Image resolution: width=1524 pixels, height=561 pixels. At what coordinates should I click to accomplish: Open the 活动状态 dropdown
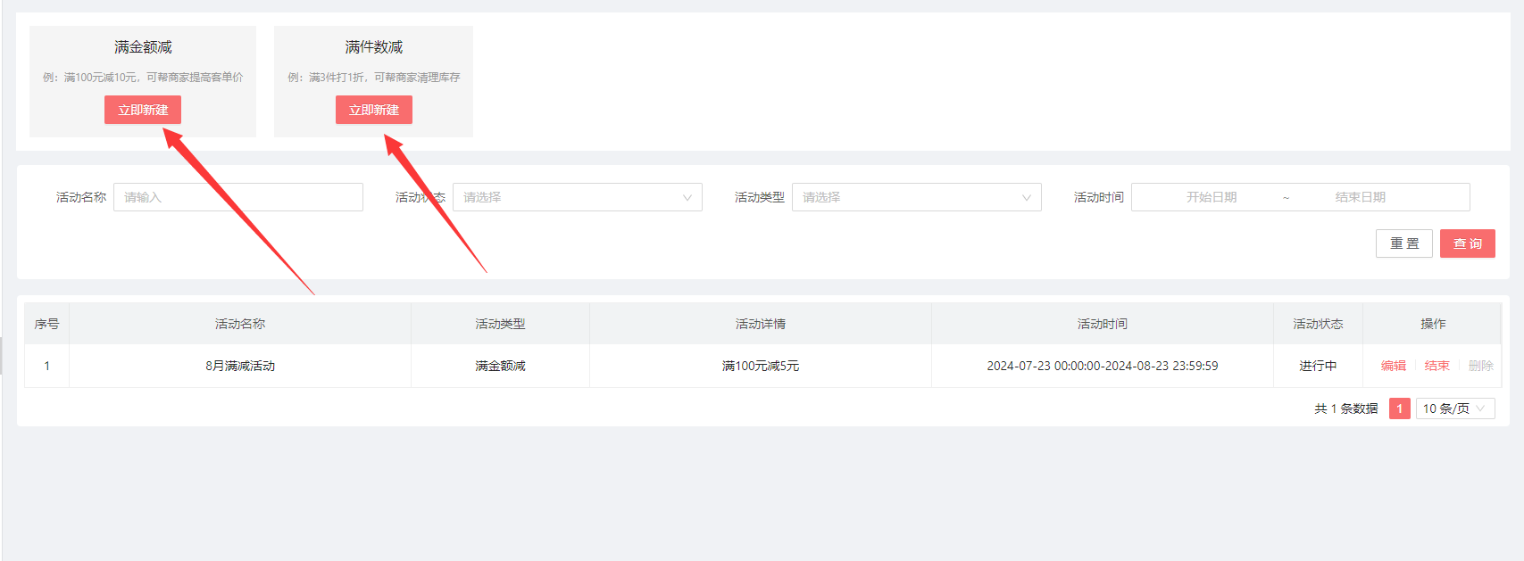577,197
